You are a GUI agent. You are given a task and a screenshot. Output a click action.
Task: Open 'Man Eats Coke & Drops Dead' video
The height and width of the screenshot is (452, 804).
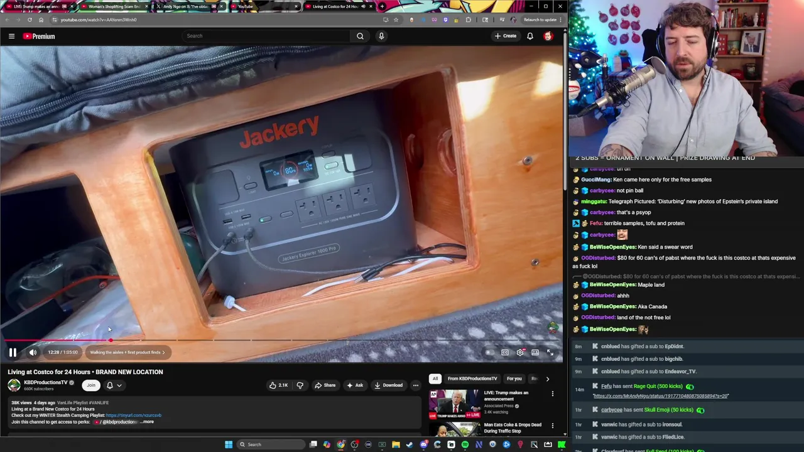coord(513,428)
